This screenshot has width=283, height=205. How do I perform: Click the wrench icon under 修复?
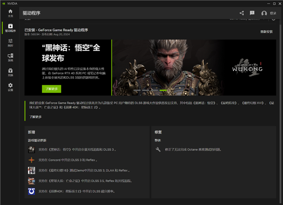point(158,150)
